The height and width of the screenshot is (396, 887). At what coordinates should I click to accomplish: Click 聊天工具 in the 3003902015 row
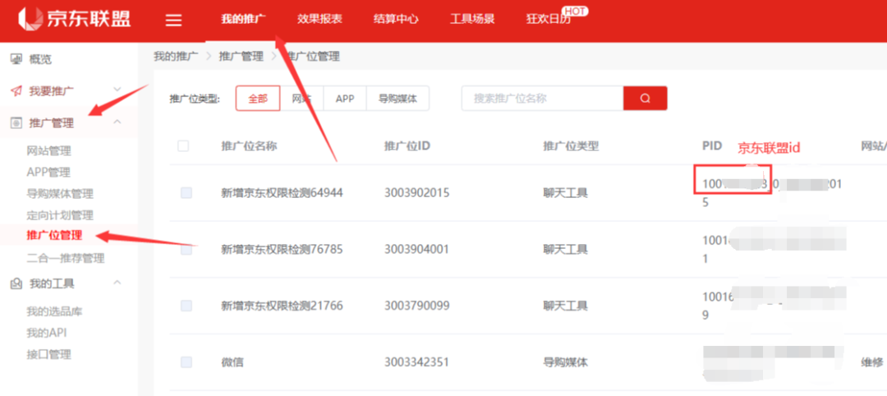point(565,193)
